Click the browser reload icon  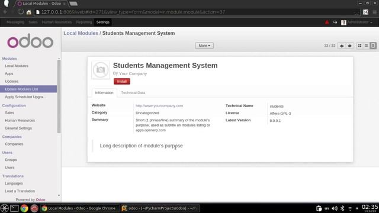tap(21, 12)
